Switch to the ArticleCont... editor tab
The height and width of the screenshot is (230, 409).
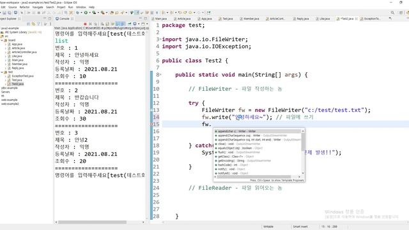[275, 19]
